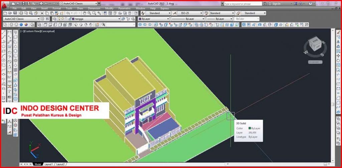The image size is (342, 168).
Task: Click Text Style icon before Standard dropdown
Action: coord(143,13)
